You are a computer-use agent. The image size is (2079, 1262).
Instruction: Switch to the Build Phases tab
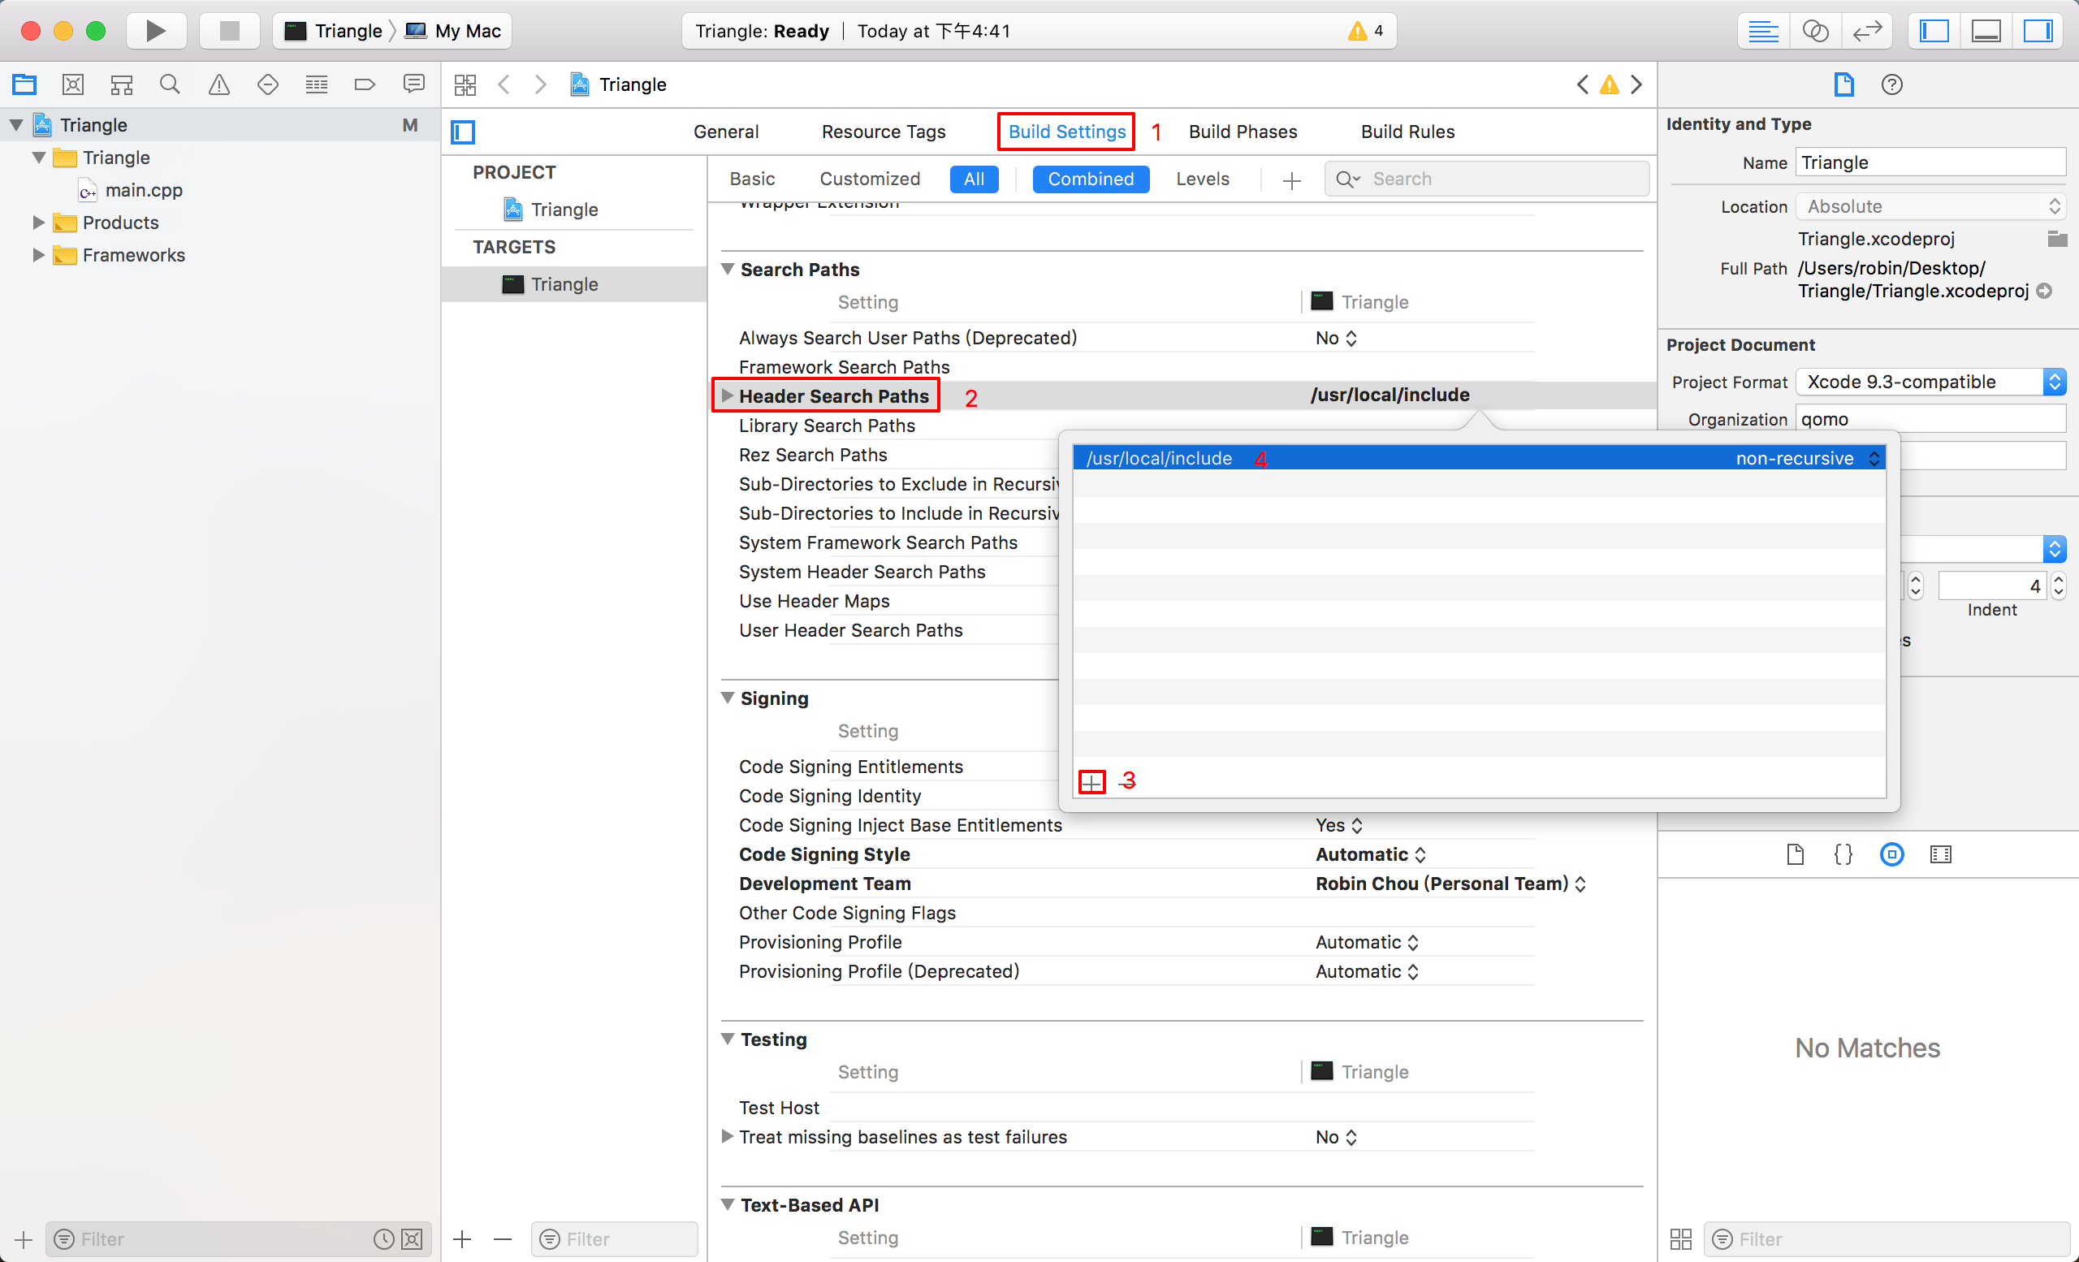click(x=1243, y=132)
